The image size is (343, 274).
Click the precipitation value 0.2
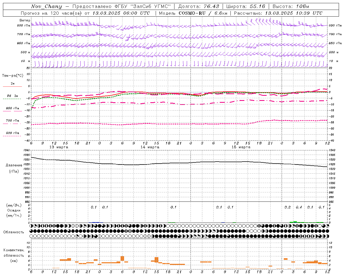[288, 207]
